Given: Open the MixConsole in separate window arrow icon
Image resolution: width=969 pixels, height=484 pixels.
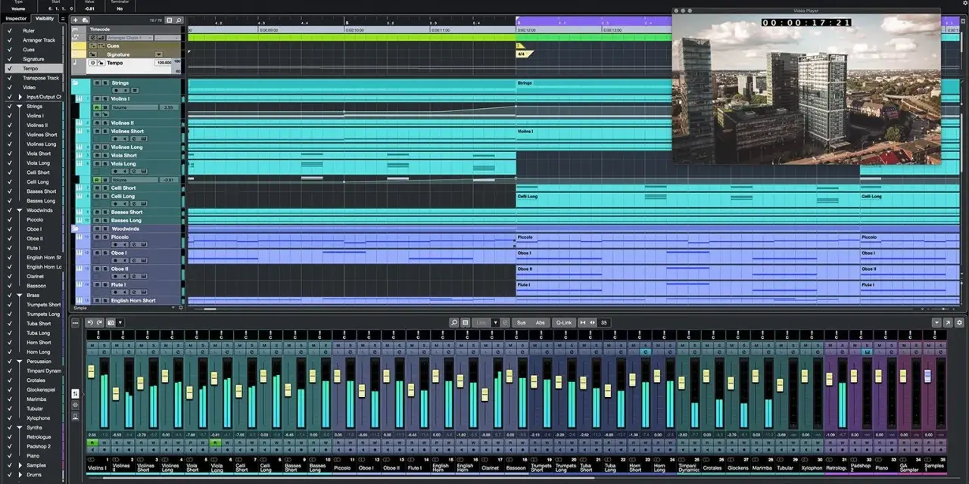Looking at the screenshot, I should tap(948, 322).
